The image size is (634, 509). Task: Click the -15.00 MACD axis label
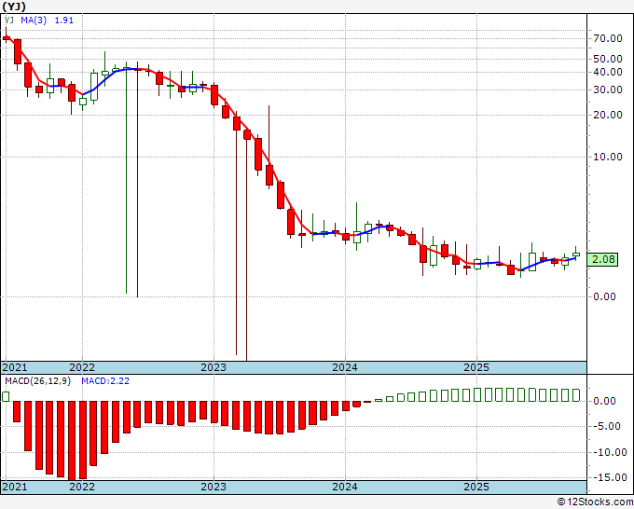point(610,477)
